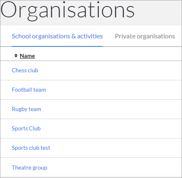Open the Chess club organisation

click(x=25, y=70)
